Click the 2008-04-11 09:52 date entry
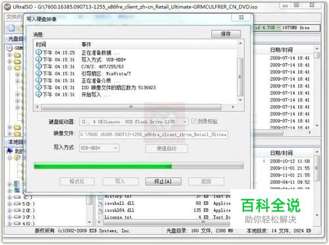This screenshot has width=329, height=245. tap(290, 182)
